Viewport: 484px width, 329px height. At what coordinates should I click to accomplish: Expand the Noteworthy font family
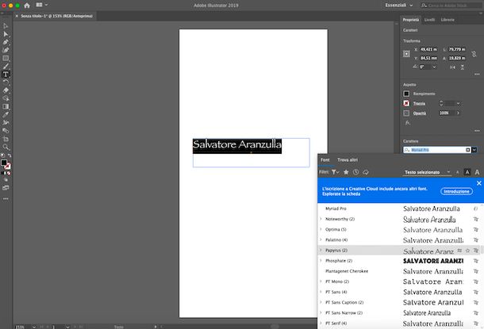[321, 219]
